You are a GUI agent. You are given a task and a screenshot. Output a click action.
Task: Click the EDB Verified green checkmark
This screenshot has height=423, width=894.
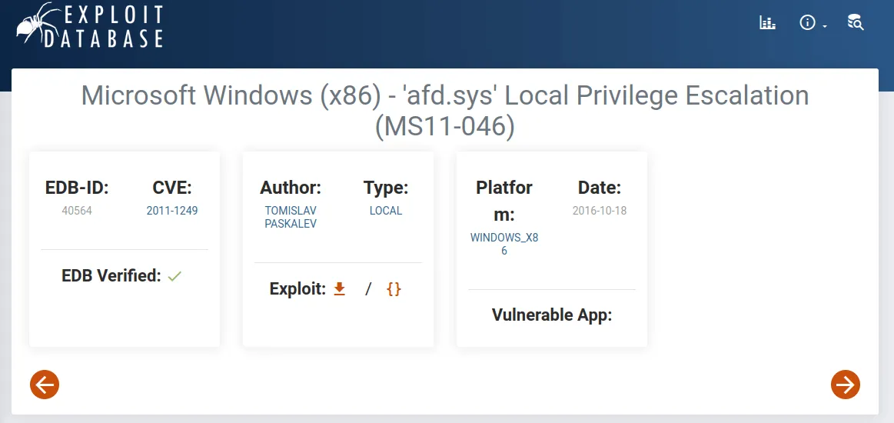coord(174,276)
